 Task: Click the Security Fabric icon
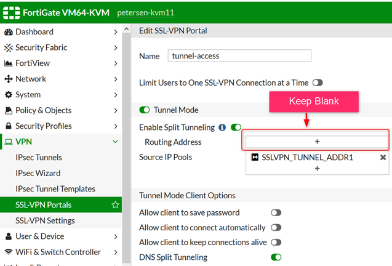pyautogui.click(x=9, y=47)
